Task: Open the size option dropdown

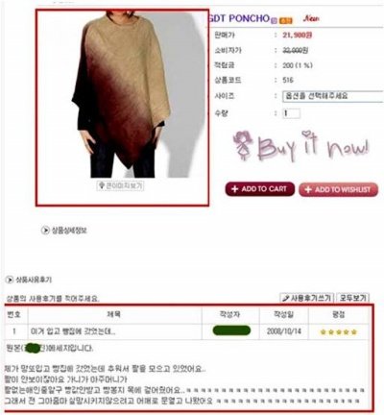Action: [x=333, y=96]
